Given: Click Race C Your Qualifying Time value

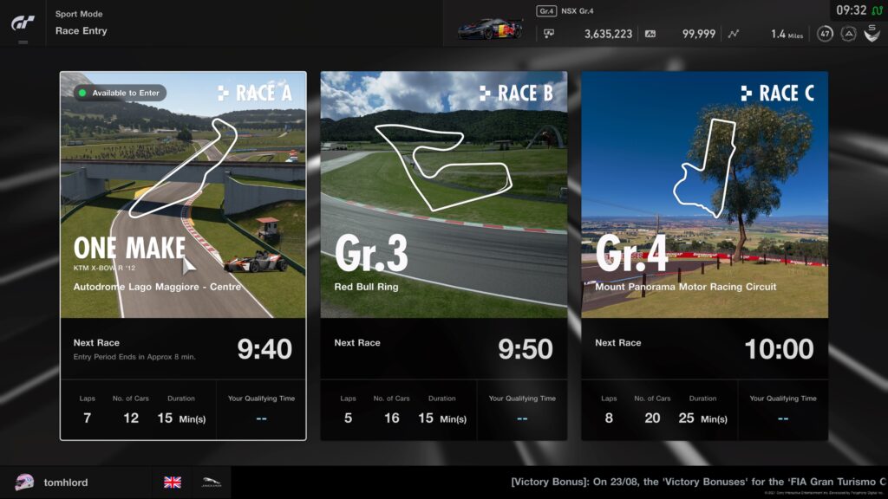Looking at the screenshot, I should coord(783,418).
